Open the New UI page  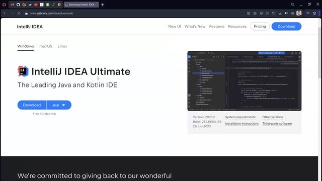[175, 27]
